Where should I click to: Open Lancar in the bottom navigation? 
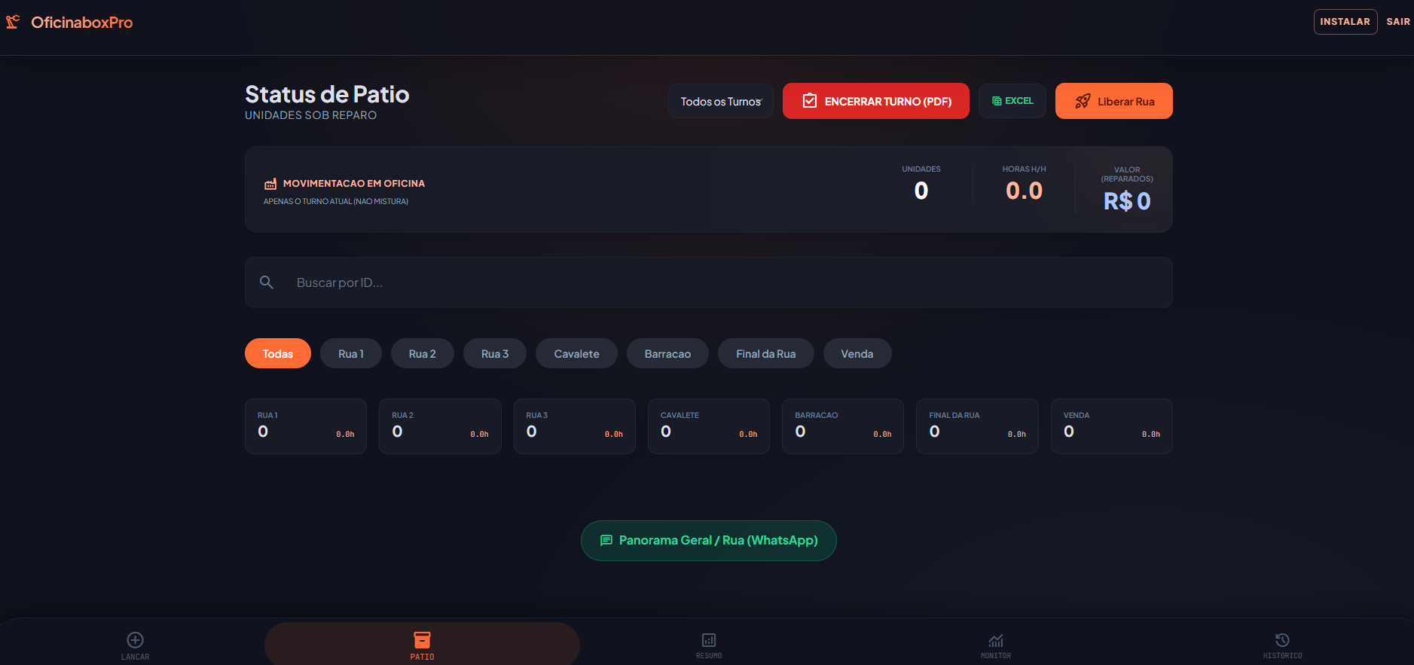136,645
